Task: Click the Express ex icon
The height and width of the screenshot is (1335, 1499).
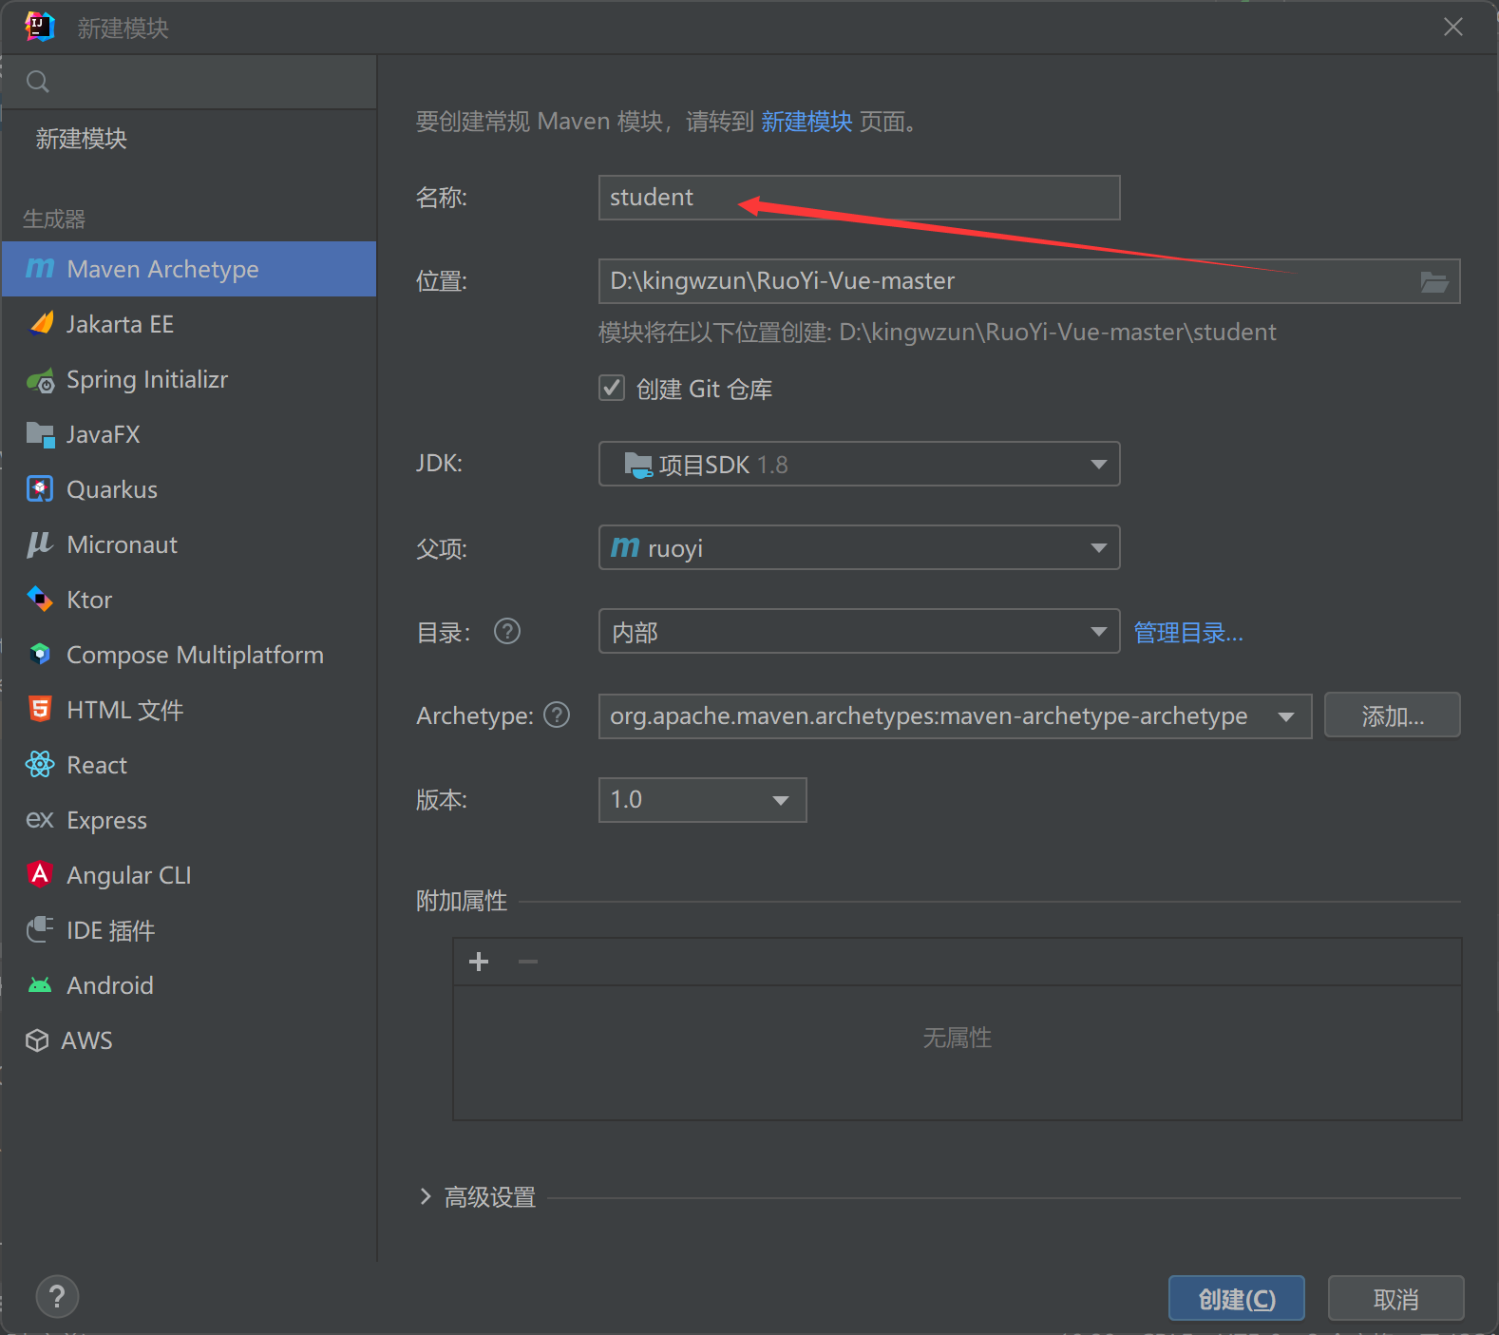Action: pyautogui.click(x=40, y=820)
